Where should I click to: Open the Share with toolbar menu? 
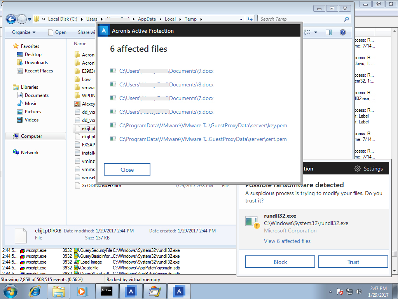(x=86, y=32)
